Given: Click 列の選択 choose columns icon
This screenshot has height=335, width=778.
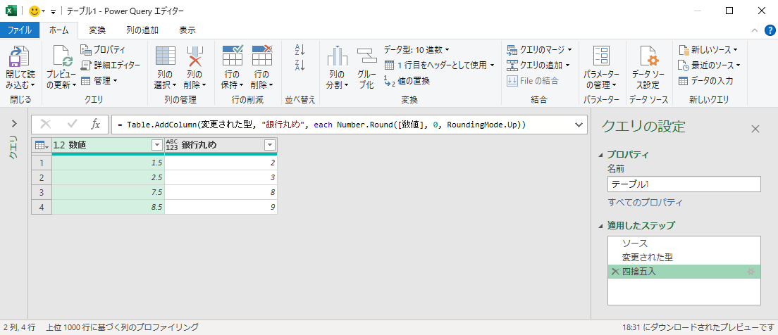Looking at the screenshot, I should (x=166, y=56).
